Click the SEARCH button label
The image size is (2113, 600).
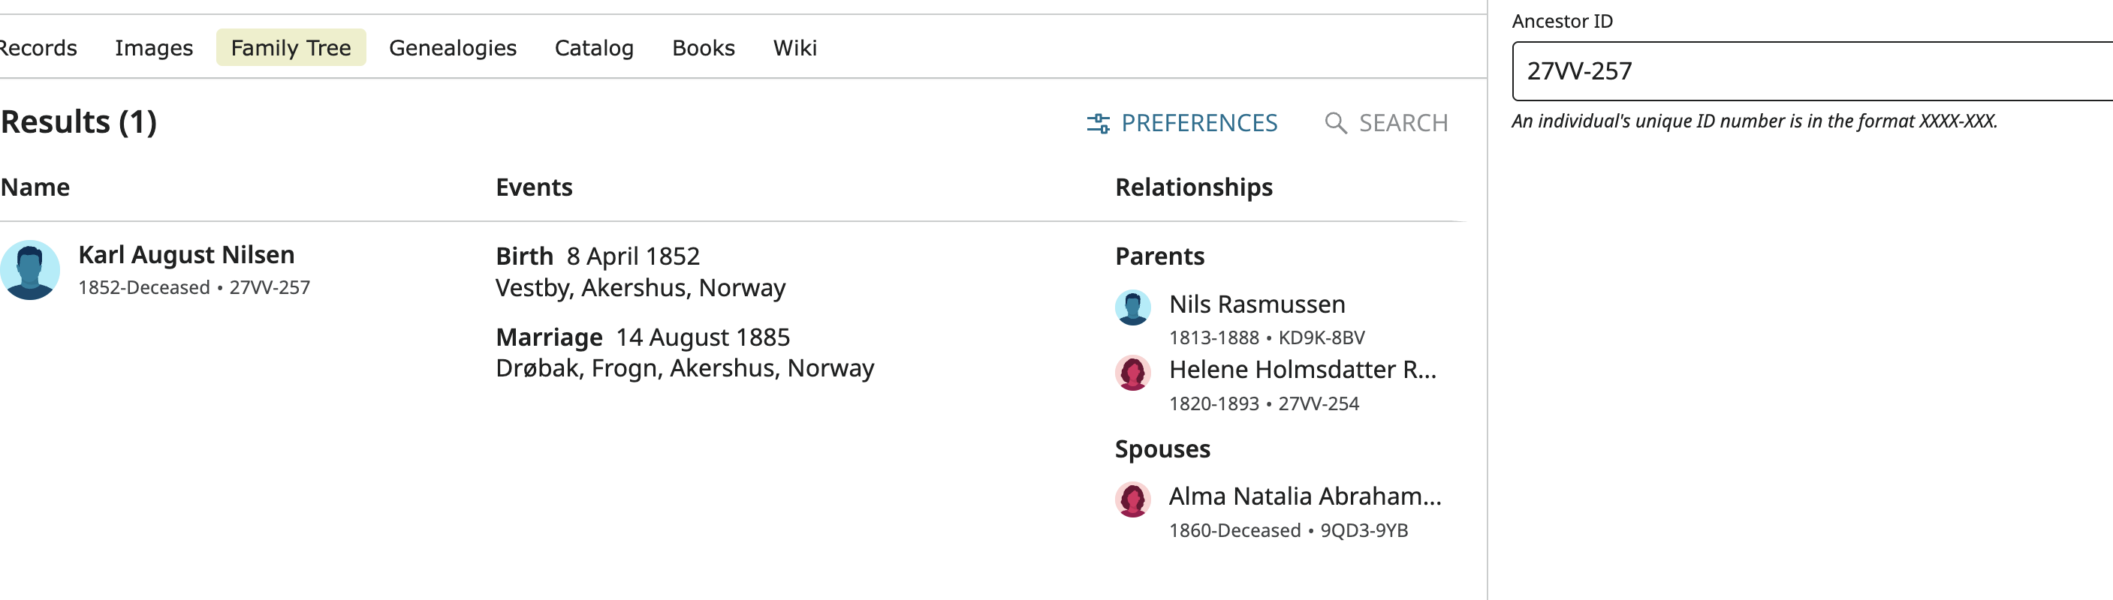click(x=1403, y=124)
